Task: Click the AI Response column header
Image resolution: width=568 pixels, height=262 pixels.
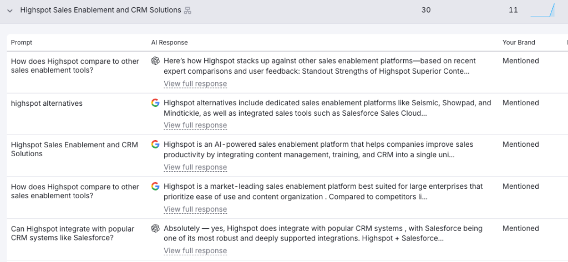Action: point(169,43)
